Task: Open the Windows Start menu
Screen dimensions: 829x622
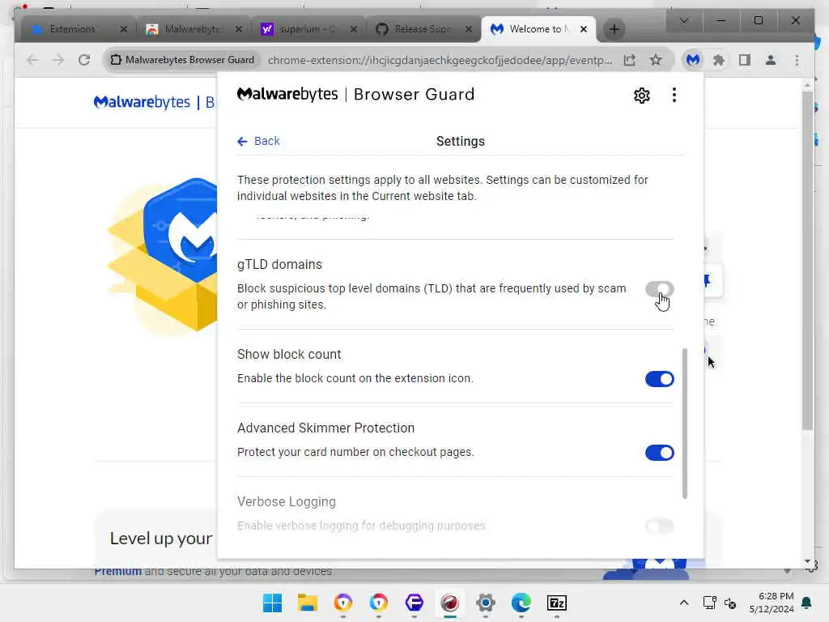Action: [x=272, y=603]
